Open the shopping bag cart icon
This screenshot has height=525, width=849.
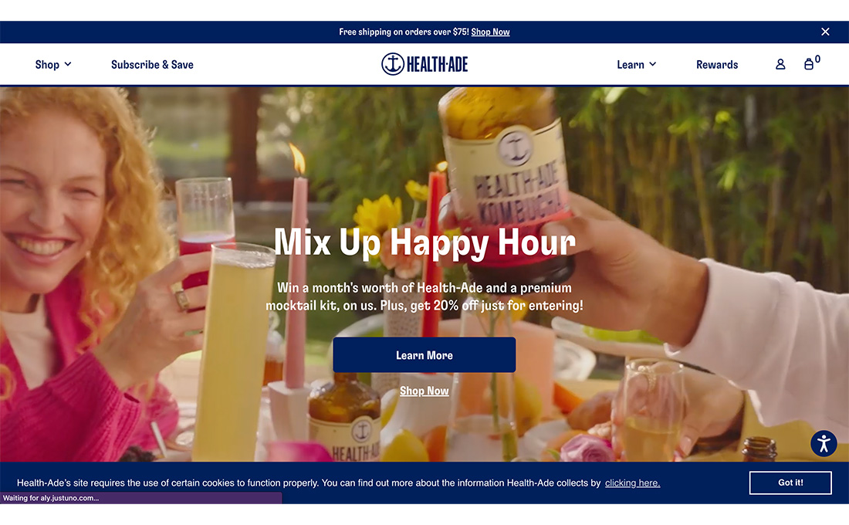point(808,65)
